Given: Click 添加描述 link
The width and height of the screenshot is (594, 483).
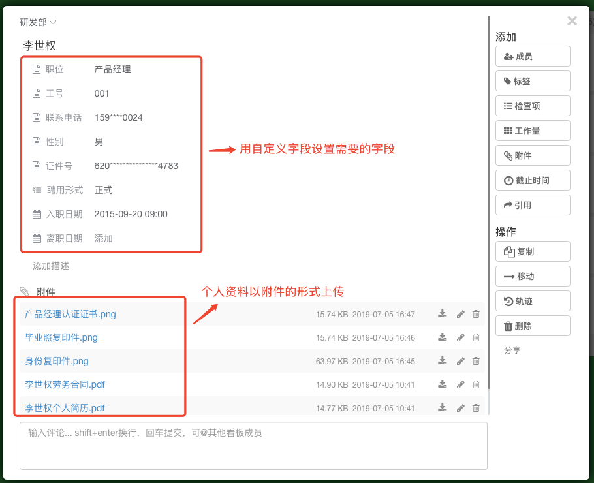Looking at the screenshot, I should pos(51,266).
